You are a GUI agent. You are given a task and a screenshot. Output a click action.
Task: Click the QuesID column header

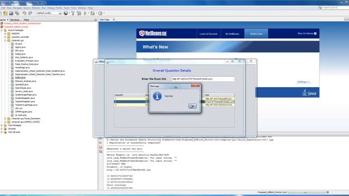(x=129, y=95)
